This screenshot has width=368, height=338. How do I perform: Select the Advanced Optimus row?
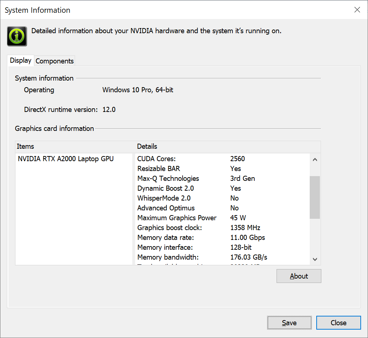pos(223,208)
